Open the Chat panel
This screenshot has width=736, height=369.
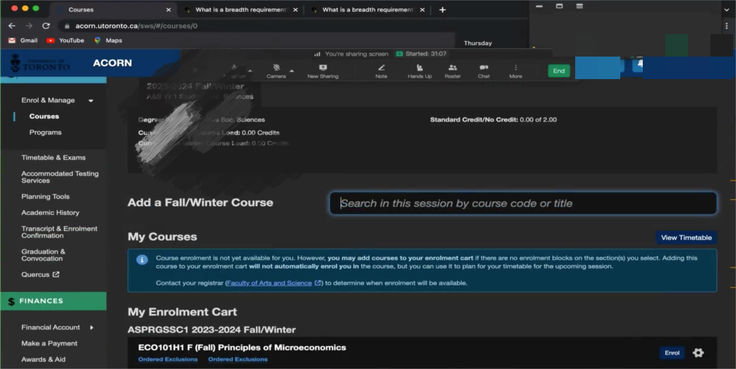[x=483, y=68]
